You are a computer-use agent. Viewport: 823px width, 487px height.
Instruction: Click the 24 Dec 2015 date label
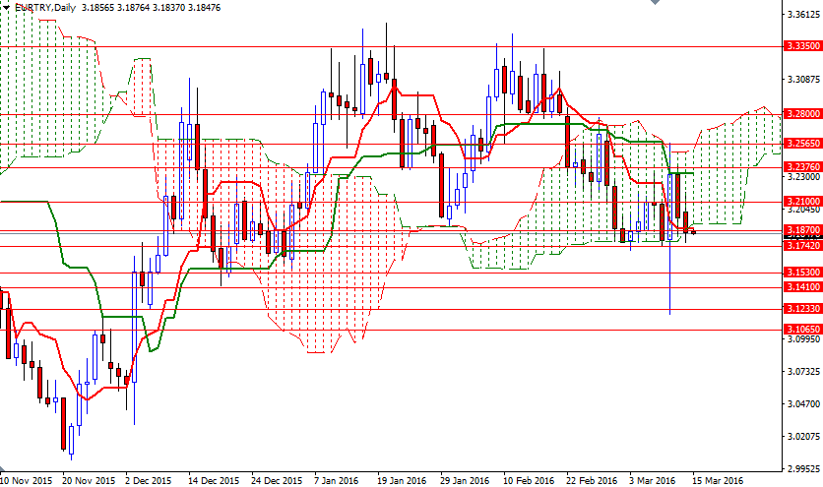[278, 481]
